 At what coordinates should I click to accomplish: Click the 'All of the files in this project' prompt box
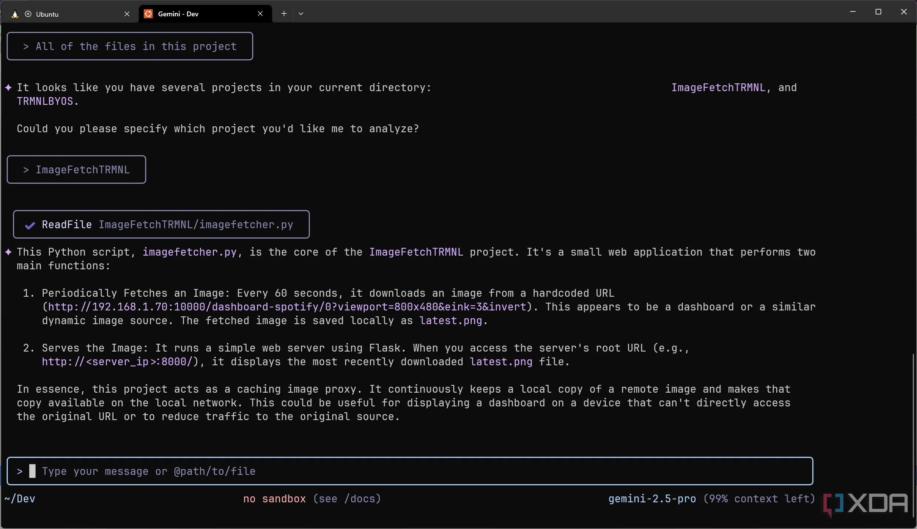click(130, 46)
